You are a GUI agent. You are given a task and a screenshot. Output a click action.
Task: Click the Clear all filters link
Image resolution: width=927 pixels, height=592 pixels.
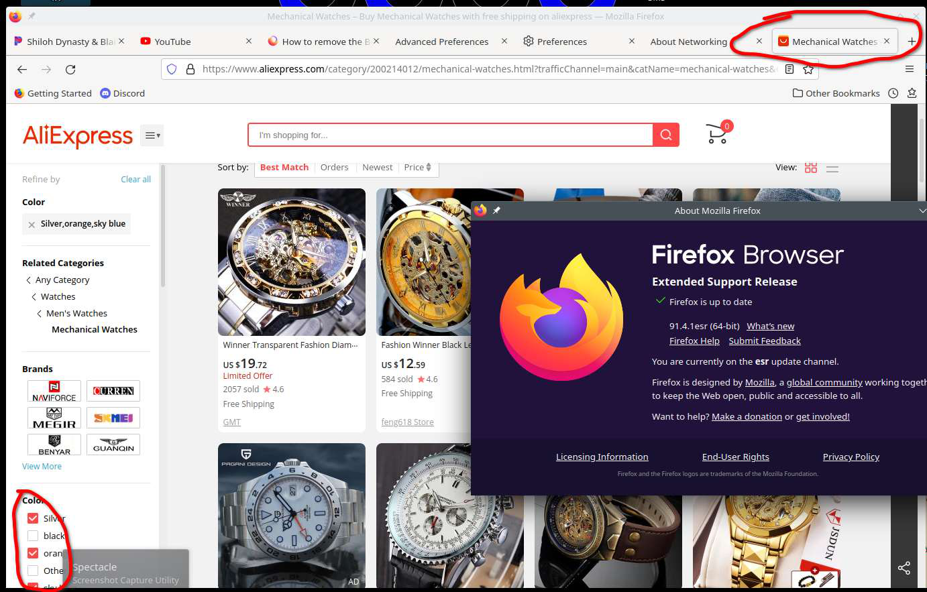click(135, 179)
